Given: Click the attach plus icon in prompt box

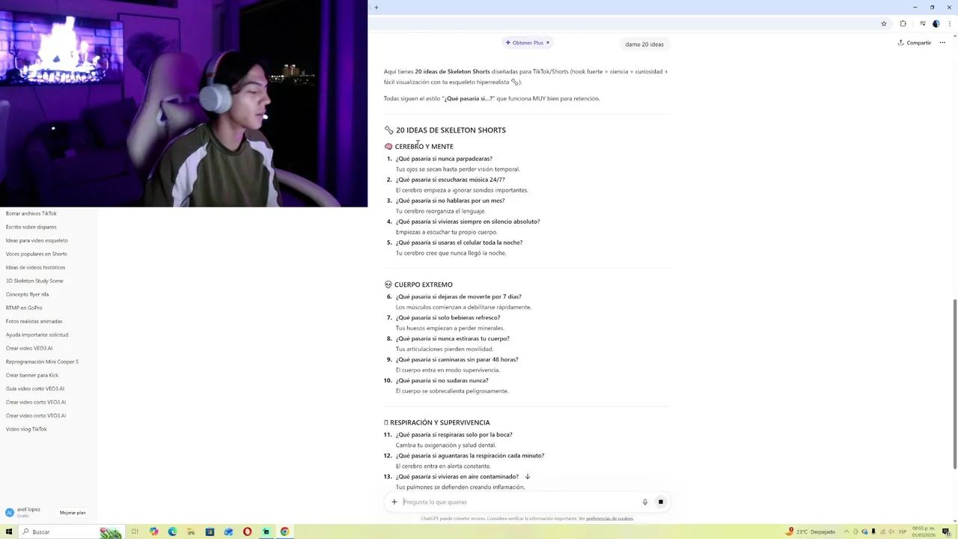Looking at the screenshot, I should [394, 502].
